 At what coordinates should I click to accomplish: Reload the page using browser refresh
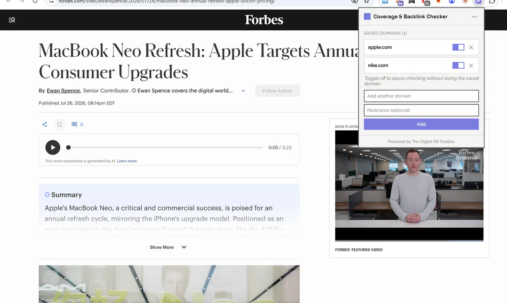click(35, 2)
